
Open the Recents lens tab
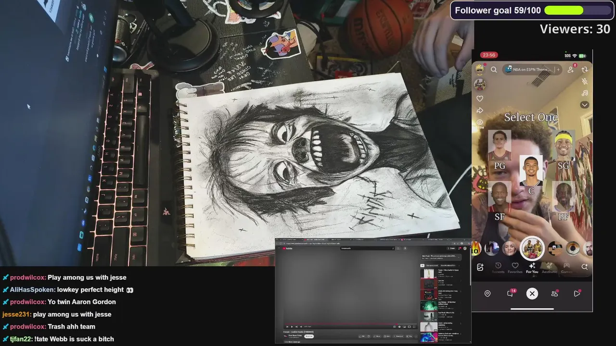498,268
